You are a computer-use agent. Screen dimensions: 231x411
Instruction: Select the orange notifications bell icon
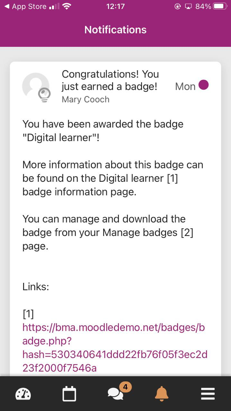coord(162,394)
